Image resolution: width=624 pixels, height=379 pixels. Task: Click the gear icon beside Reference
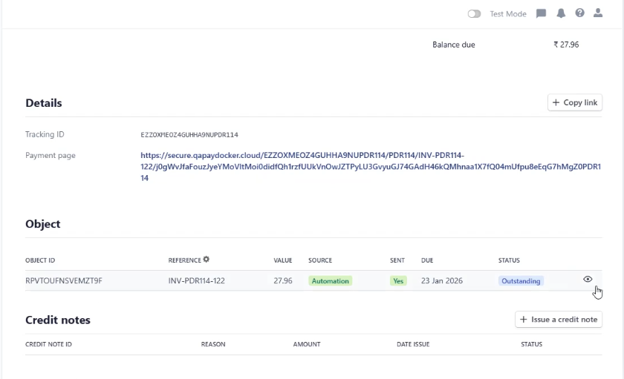coord(207,260)
